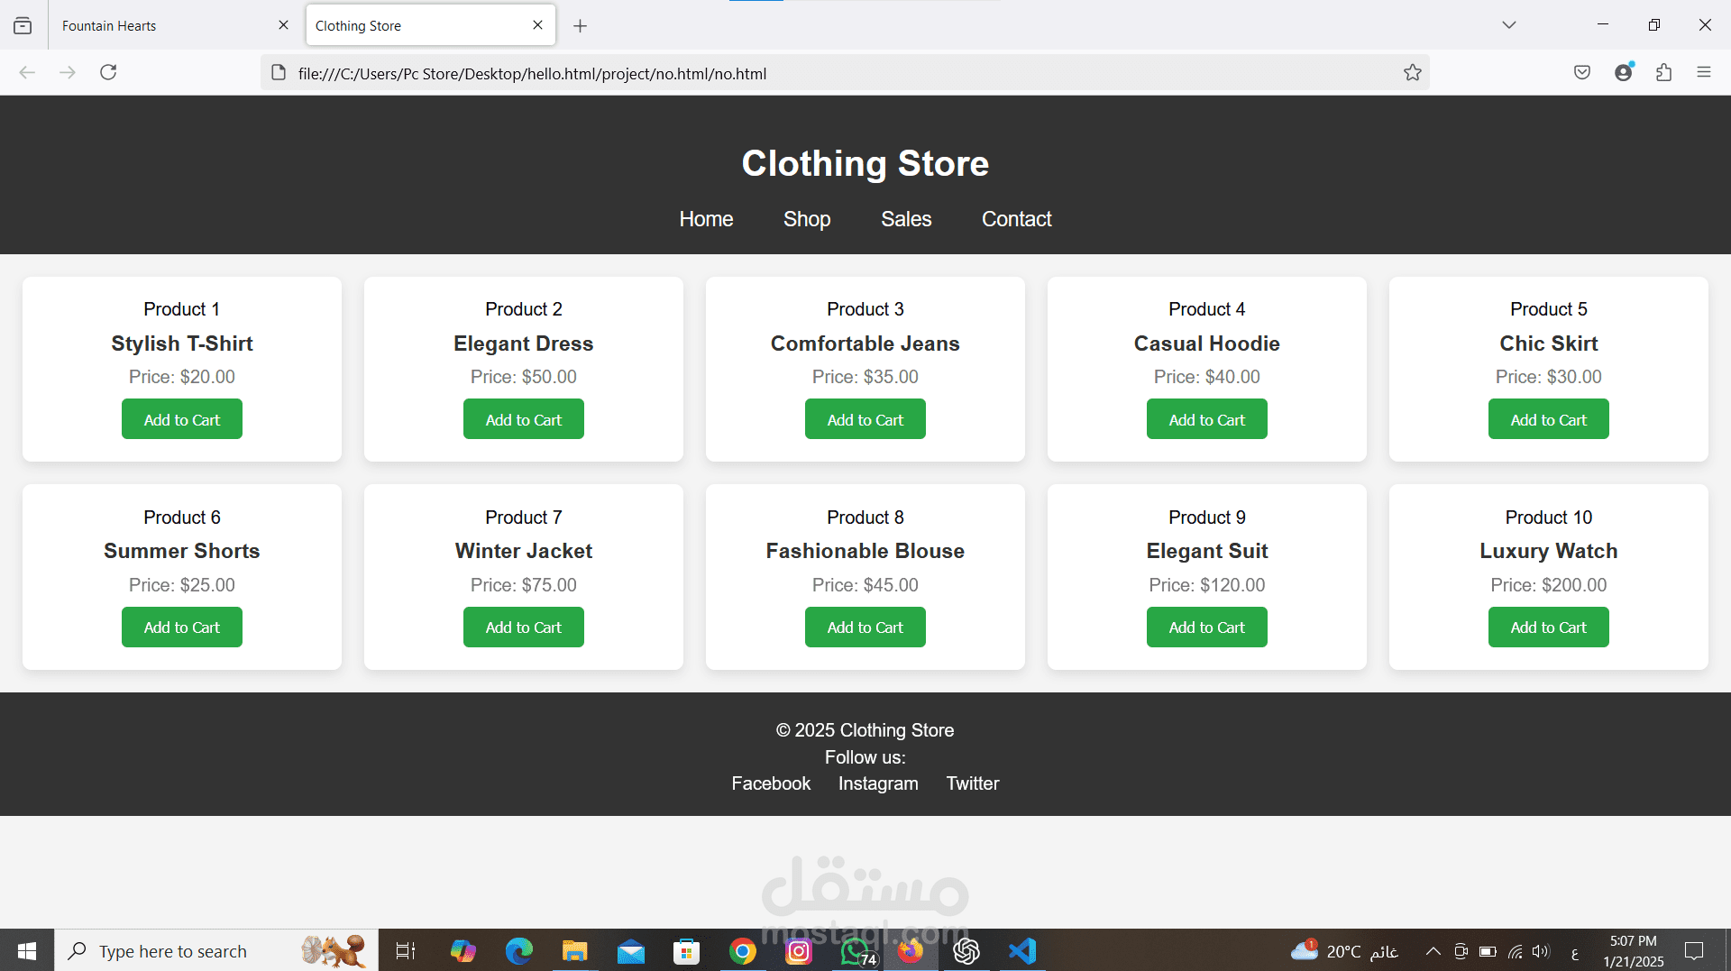Expand the list all tabs dropdown

point(1509,25)
